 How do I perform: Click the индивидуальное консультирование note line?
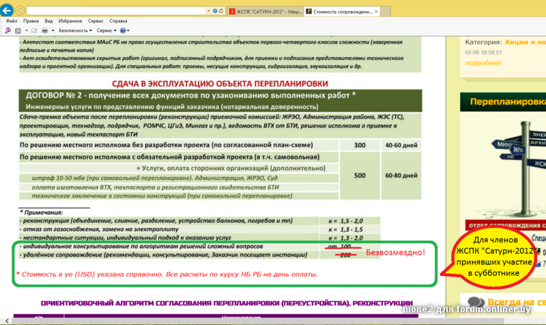click(141, 246)
